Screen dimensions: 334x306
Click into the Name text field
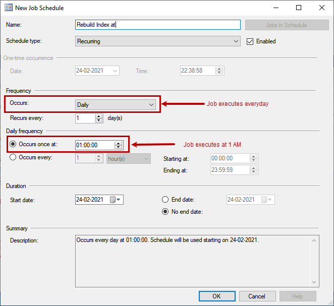tap(157, 25)
